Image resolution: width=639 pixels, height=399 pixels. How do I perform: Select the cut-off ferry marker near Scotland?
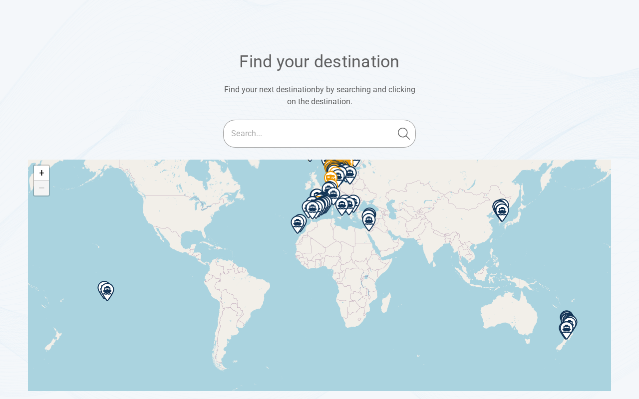point(310,160)
